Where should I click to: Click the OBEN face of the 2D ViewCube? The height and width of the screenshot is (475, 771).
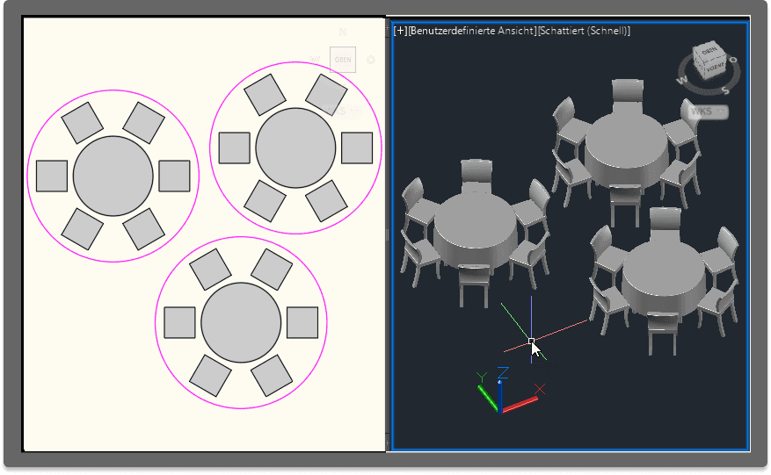click(343, 60)
